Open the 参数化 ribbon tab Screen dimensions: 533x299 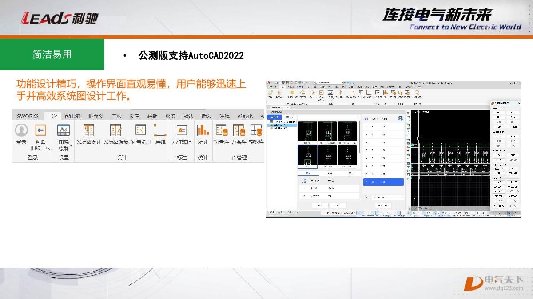(245, 116)
